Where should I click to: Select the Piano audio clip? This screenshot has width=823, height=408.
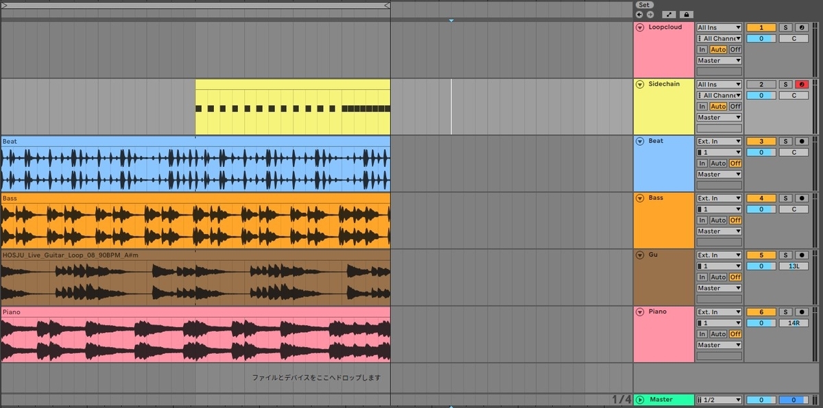click(x=195, y=334)
